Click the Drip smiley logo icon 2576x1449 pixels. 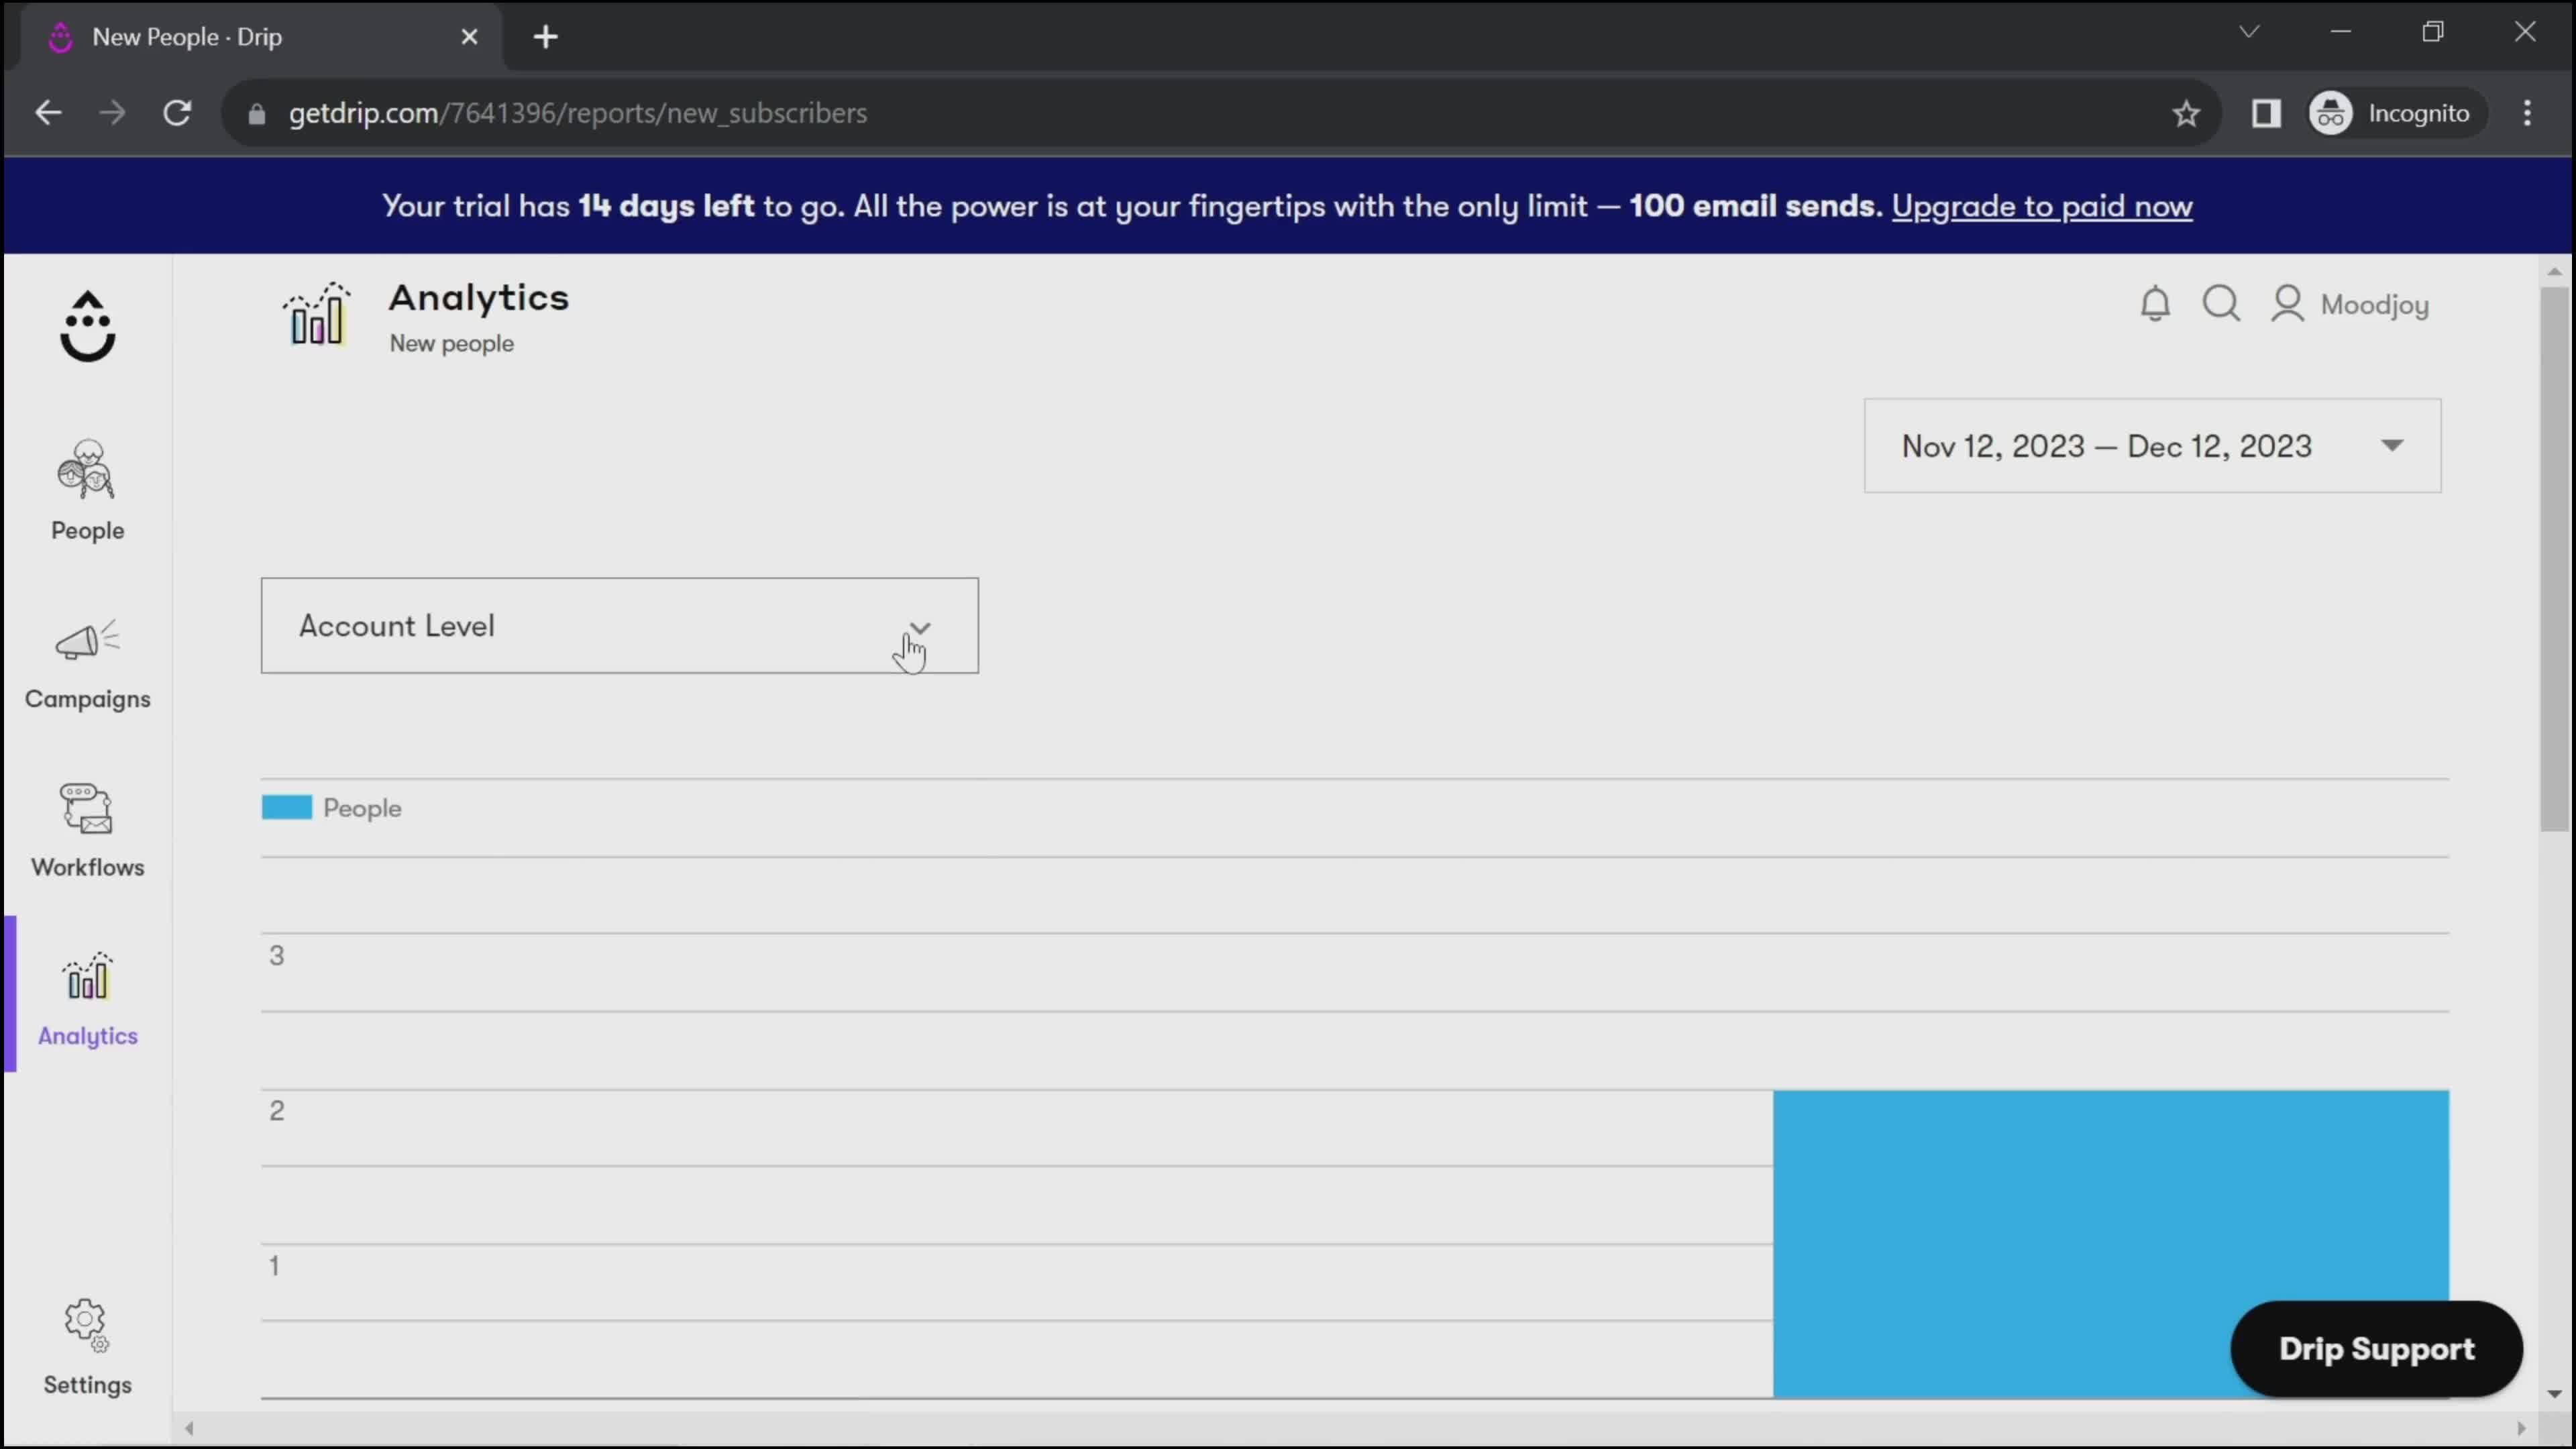pos(85,325)
